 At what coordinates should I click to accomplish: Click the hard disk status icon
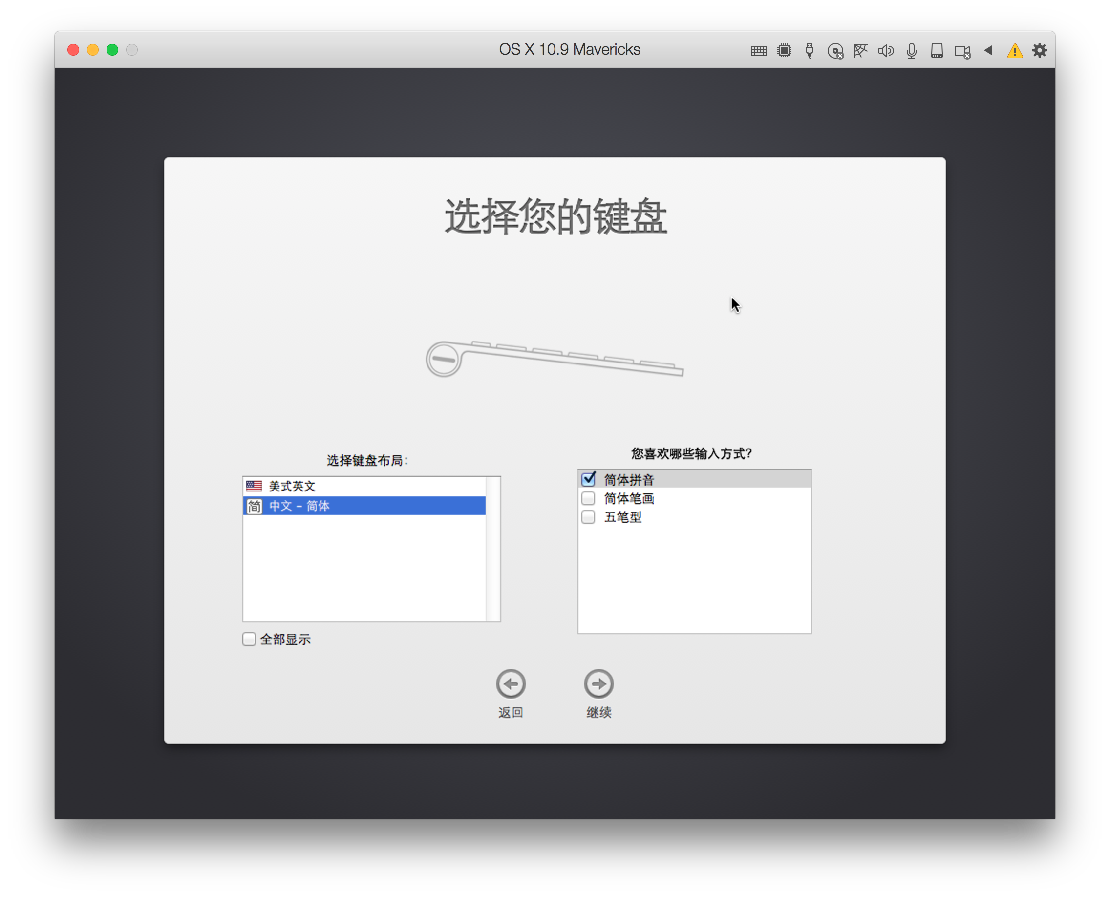(x=937, y=50)
